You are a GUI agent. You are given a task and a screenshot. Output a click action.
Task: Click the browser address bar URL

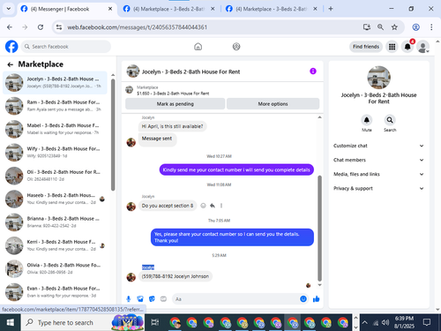point(138,27)
